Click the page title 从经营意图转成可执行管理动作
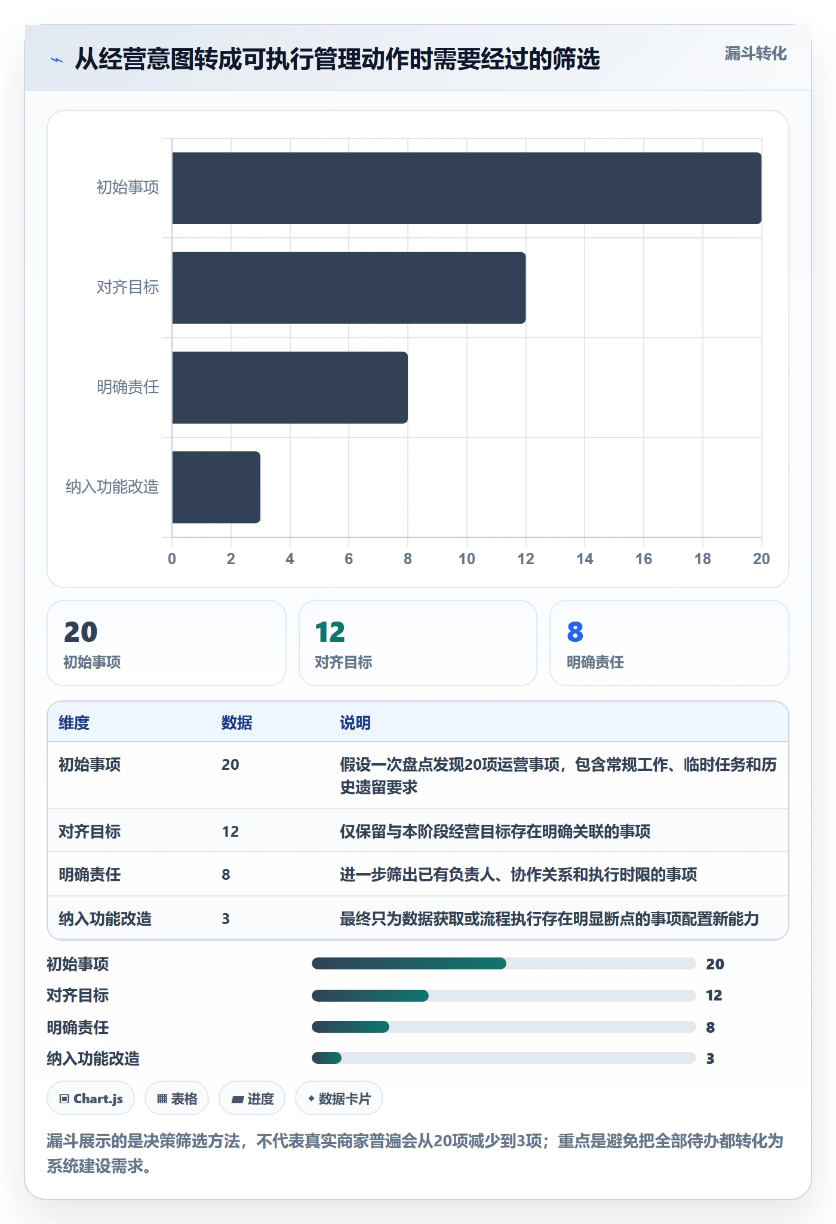 (337, 59)
